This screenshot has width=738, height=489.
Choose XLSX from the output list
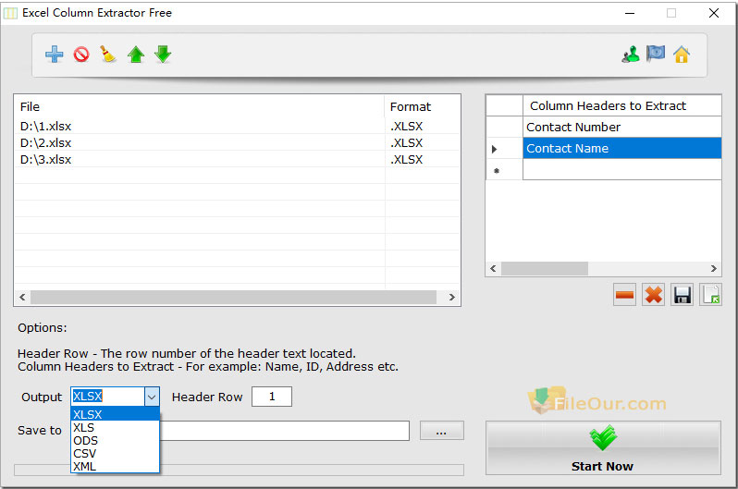point(116,414)
